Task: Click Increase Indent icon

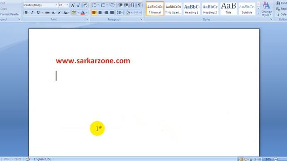Action: [126, 5]
